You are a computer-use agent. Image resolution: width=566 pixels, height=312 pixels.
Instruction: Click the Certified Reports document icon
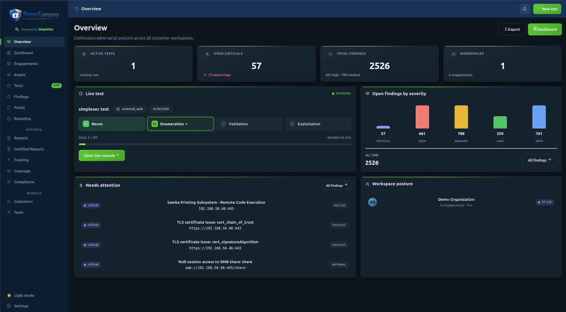(x=9, y=149)
